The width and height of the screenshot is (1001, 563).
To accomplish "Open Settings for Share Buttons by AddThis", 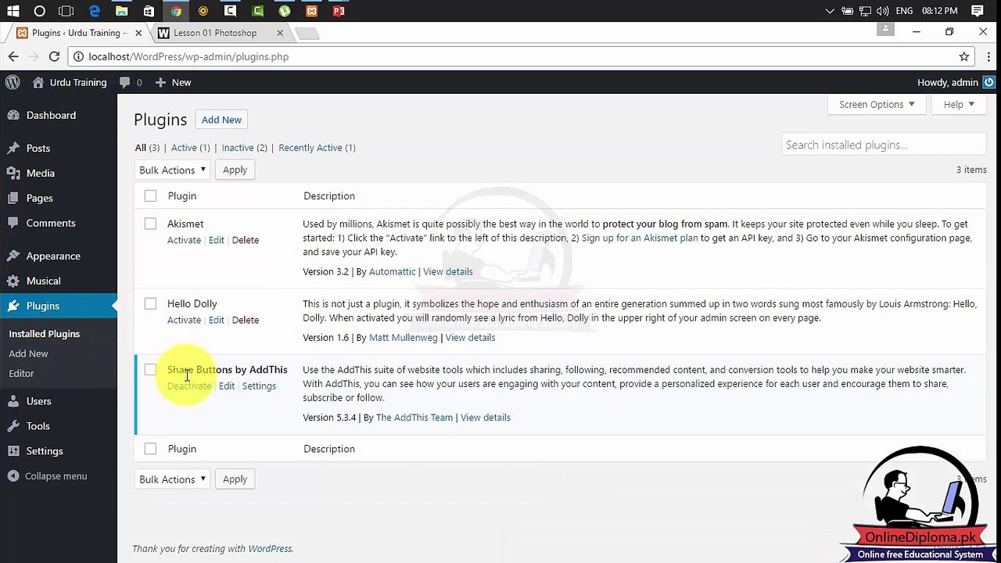I will click(x=259, y=386).
